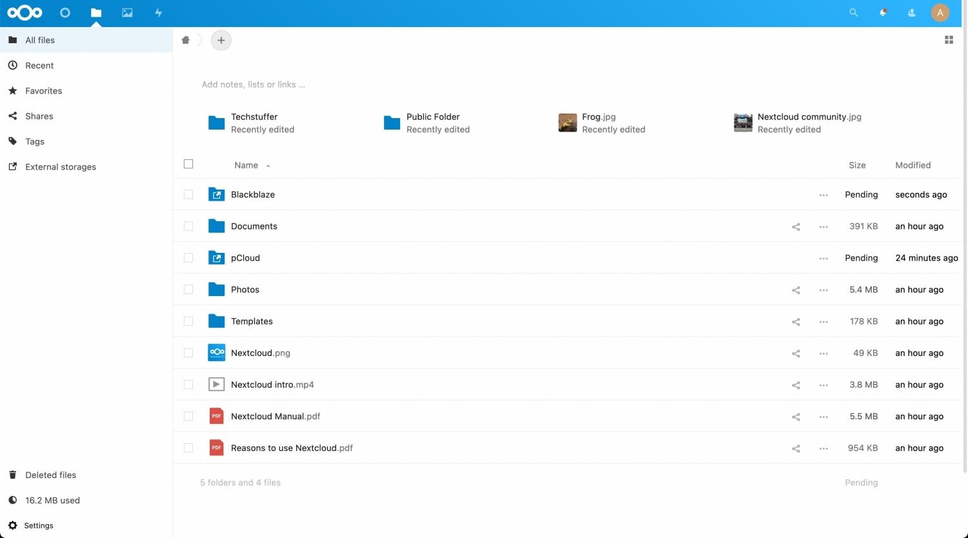This screenshot has width=968, height=538.
Task: Open the three-dot menu for Blackblaze
Action: (823, 195)
